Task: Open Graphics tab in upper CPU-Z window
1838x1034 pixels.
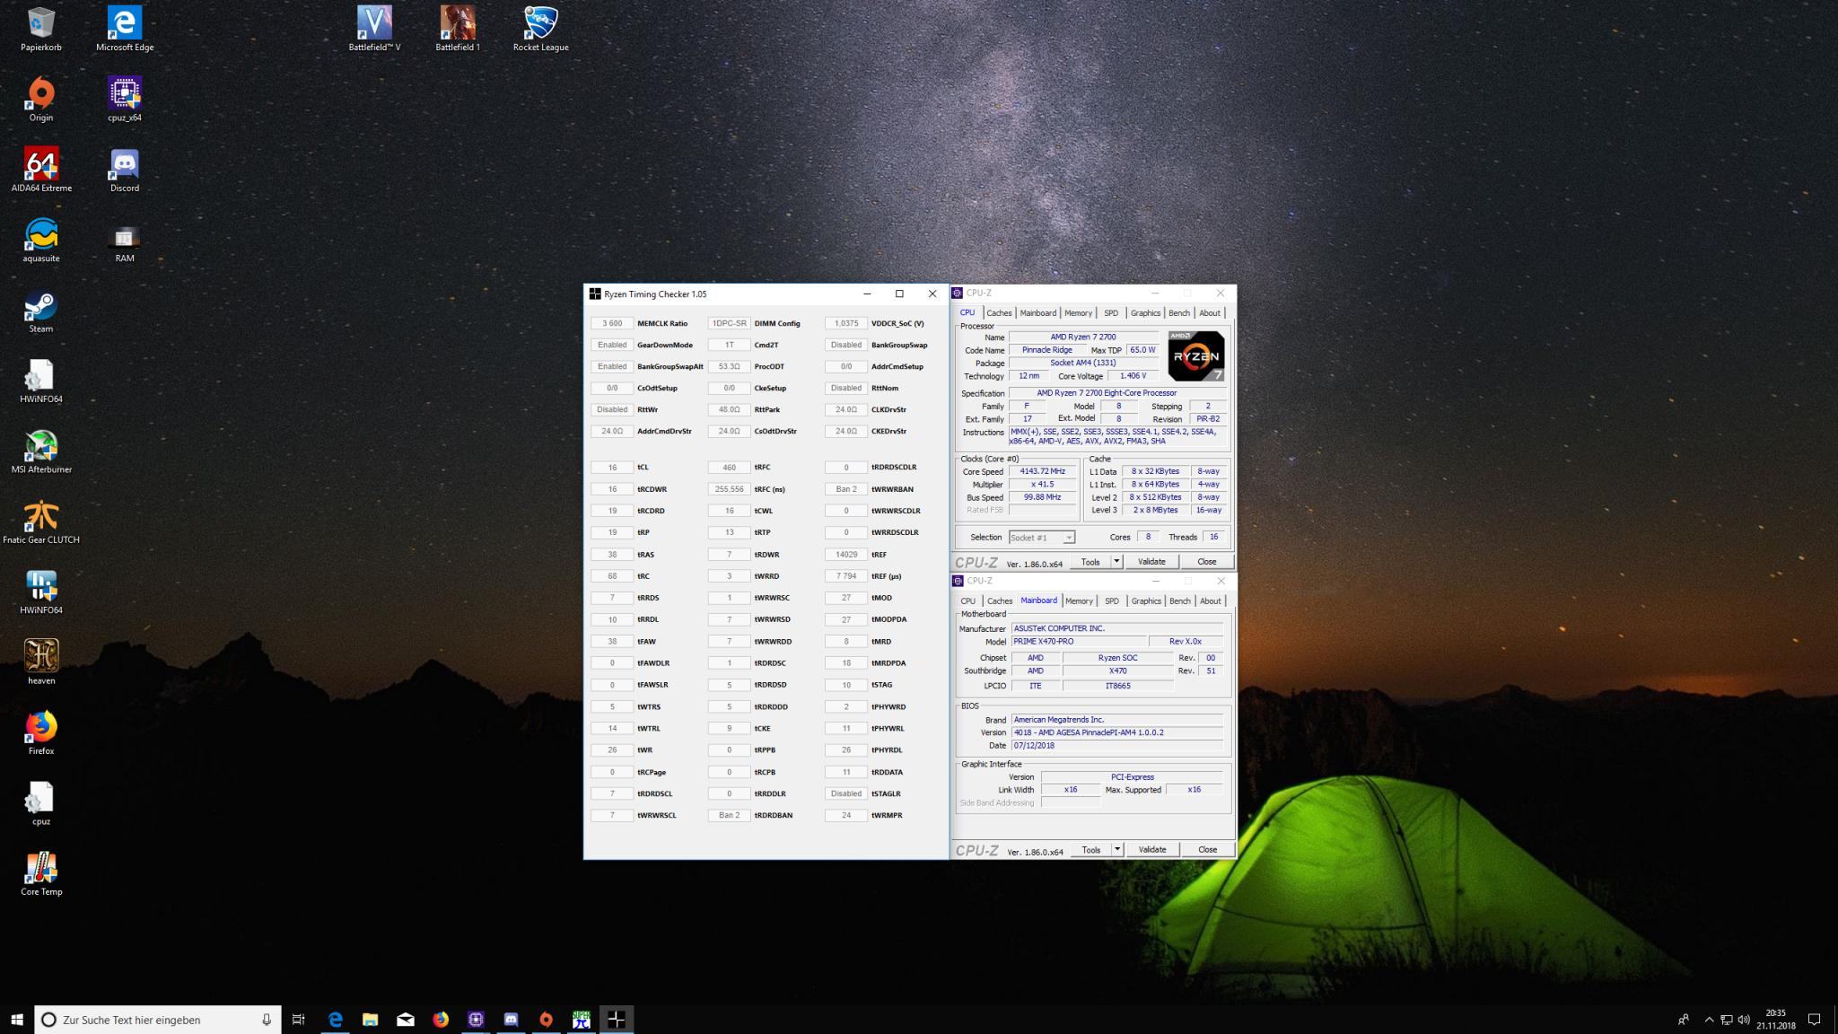Action: (x=1145, y=313)
